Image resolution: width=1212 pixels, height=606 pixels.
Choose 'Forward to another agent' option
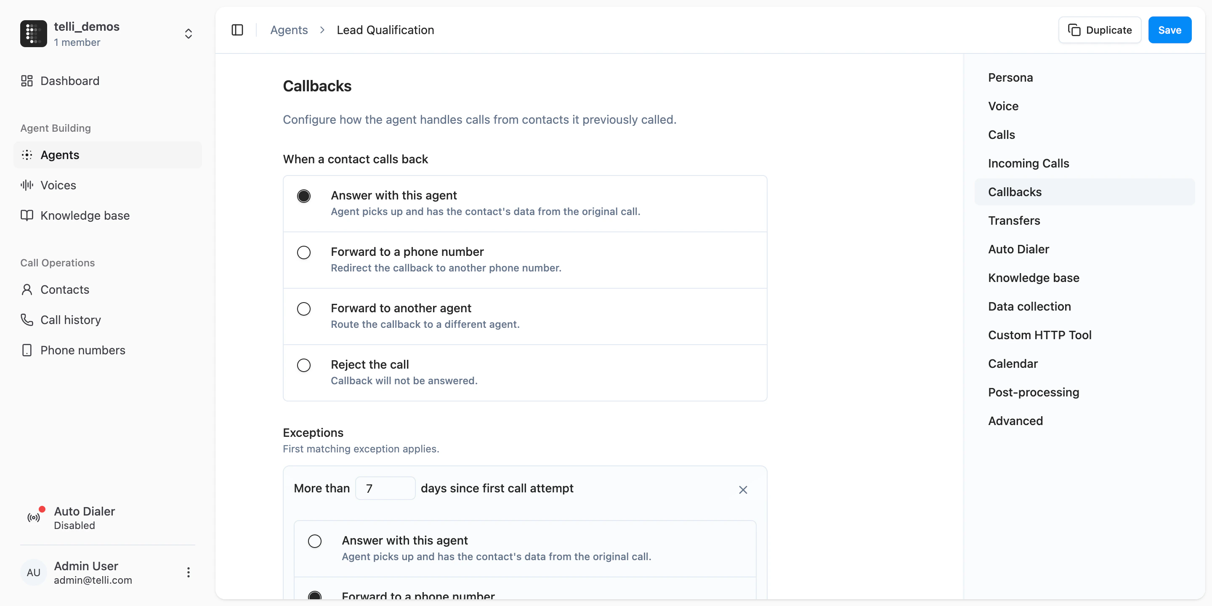coord(303,308)
